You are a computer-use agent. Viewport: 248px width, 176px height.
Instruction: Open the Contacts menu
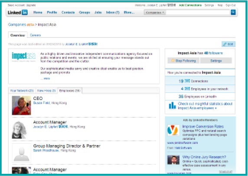[68, 12]
